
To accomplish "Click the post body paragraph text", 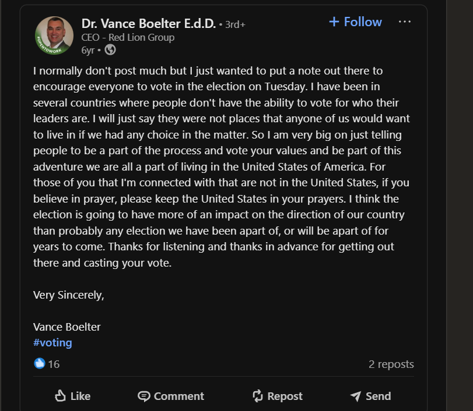I will (x=222, y=166).
